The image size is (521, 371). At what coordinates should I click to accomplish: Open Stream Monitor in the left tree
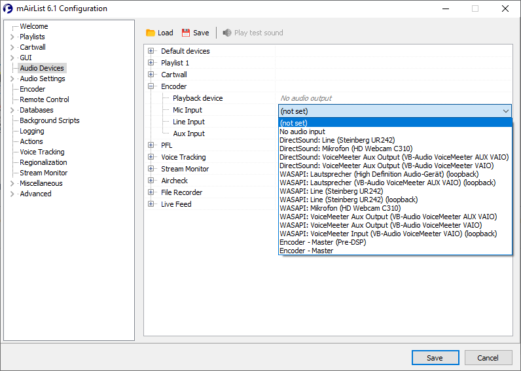pyautogui.click(x=44, y=173)
